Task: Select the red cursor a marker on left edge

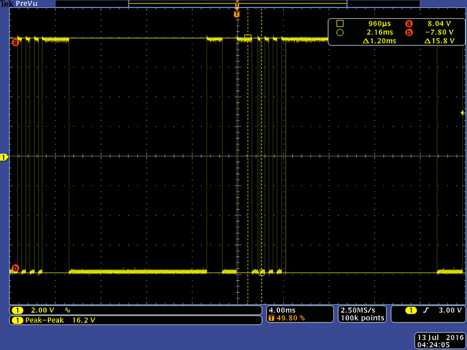Action: pos(16,42)
